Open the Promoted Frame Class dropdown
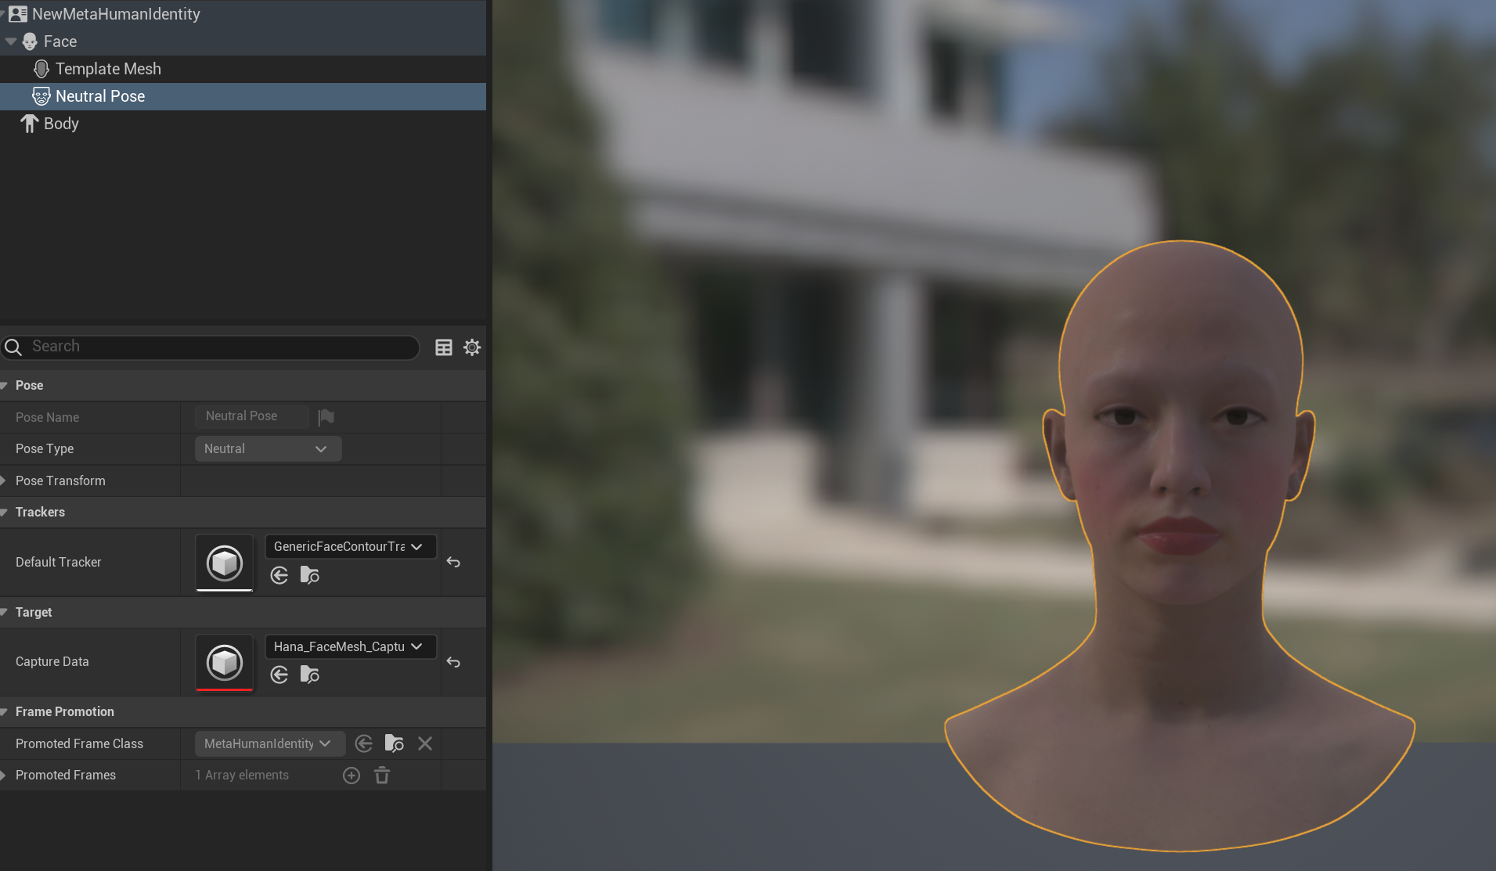 [270, 743]
